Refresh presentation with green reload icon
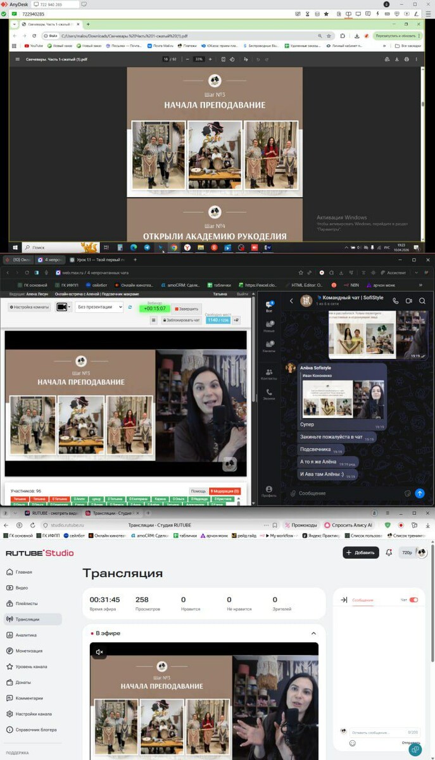 click(x=130, y=307)
